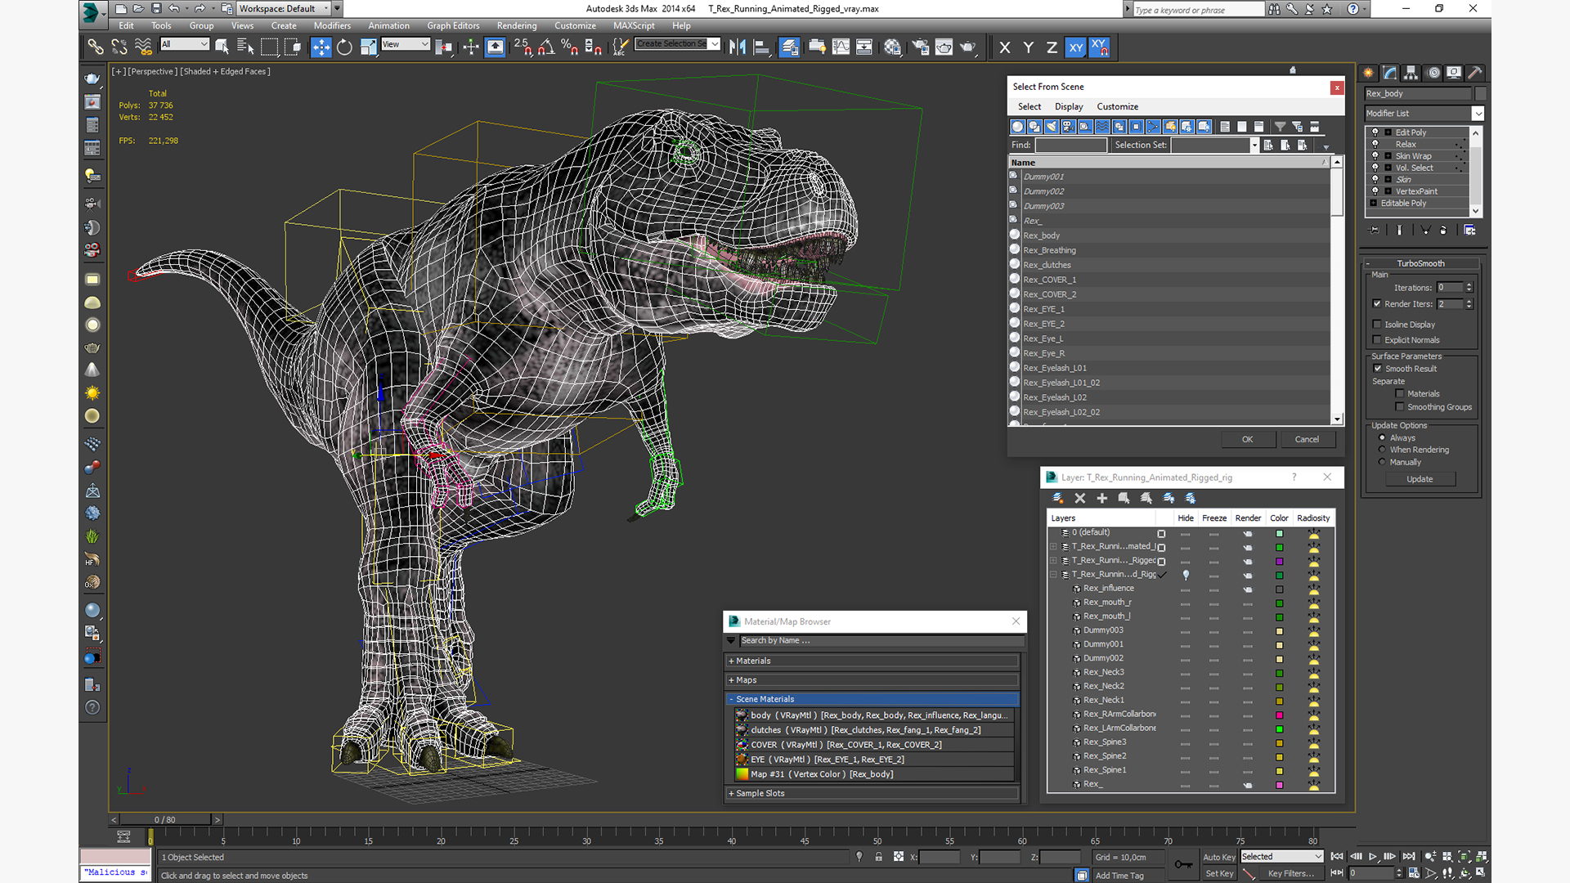Enable the Explicit Normals checkbox
The height and width of the screenshot is (883, 1570).
(1378, 340)
